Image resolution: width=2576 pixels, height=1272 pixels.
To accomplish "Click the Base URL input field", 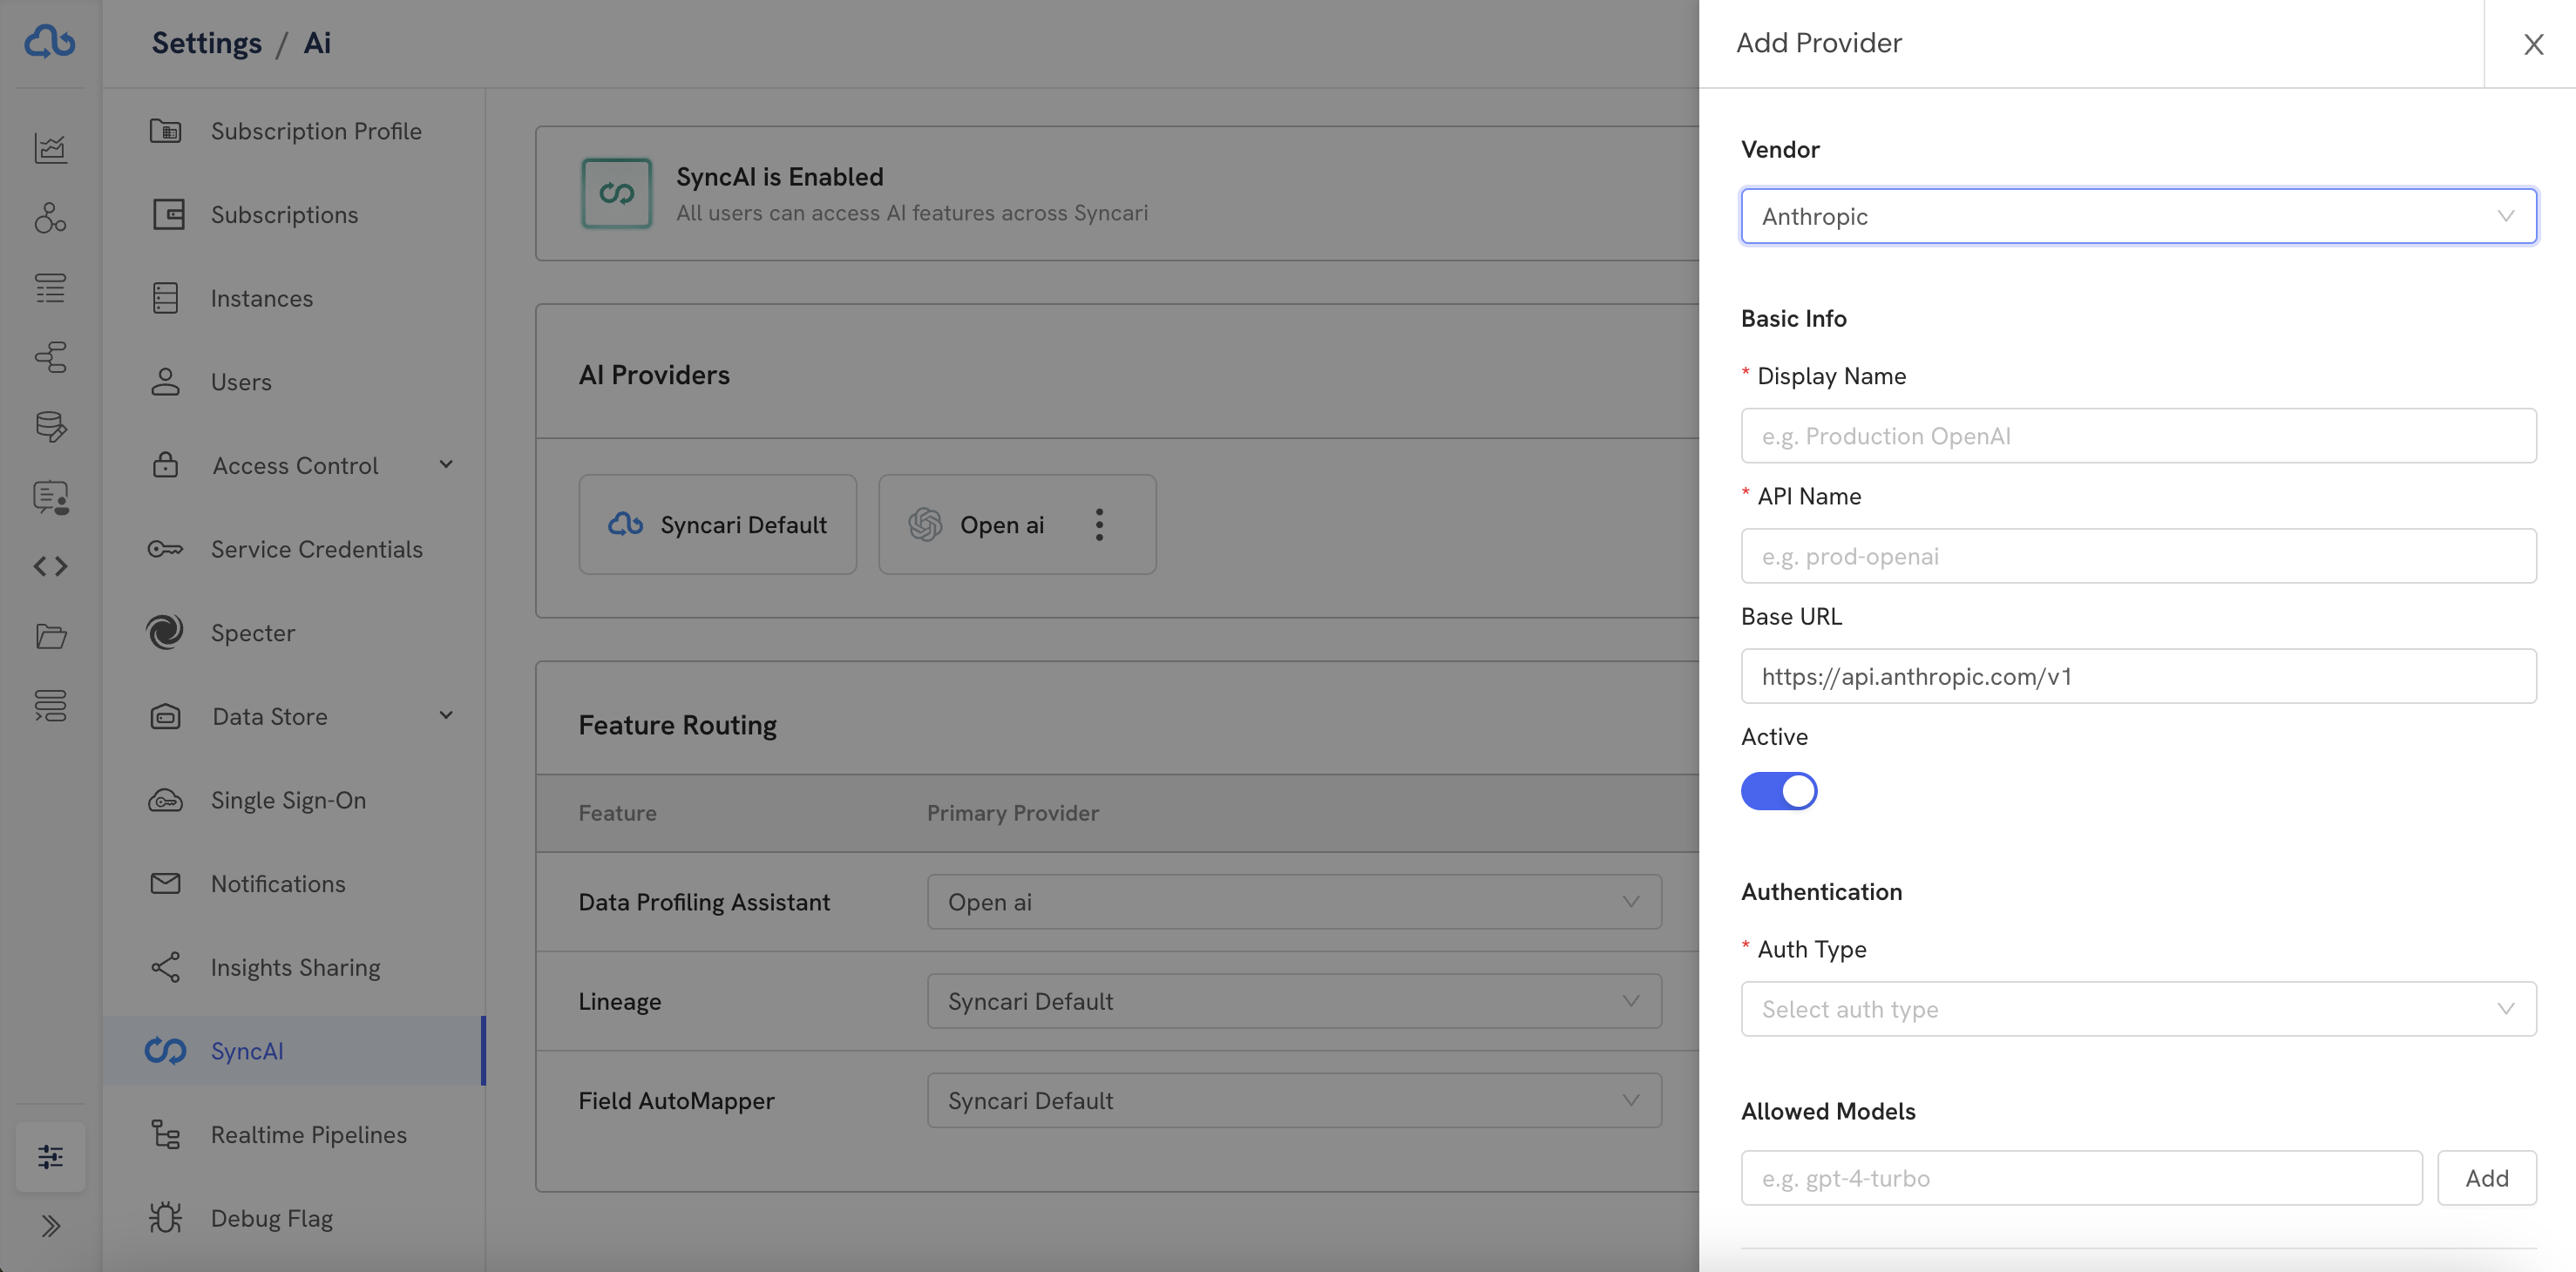I will click(x=2138, y=676).
